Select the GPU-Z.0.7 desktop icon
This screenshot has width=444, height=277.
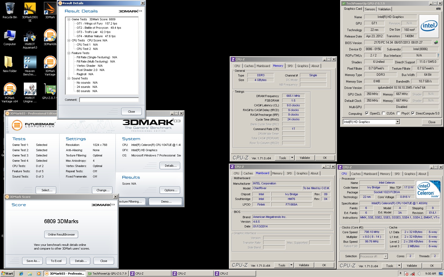pos(50,91)
